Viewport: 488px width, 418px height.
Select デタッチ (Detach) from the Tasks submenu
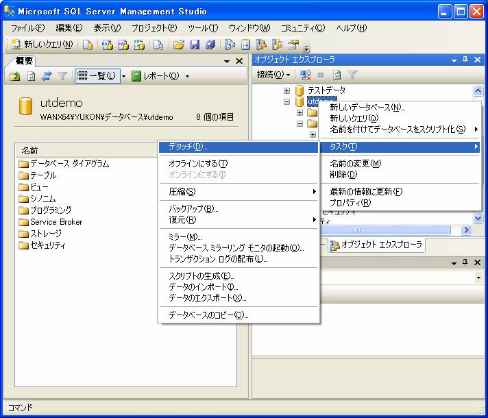coord(188,147)
